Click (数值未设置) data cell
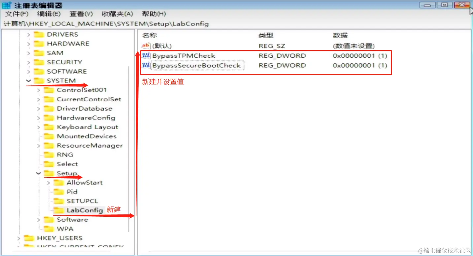 coord(354,46)
